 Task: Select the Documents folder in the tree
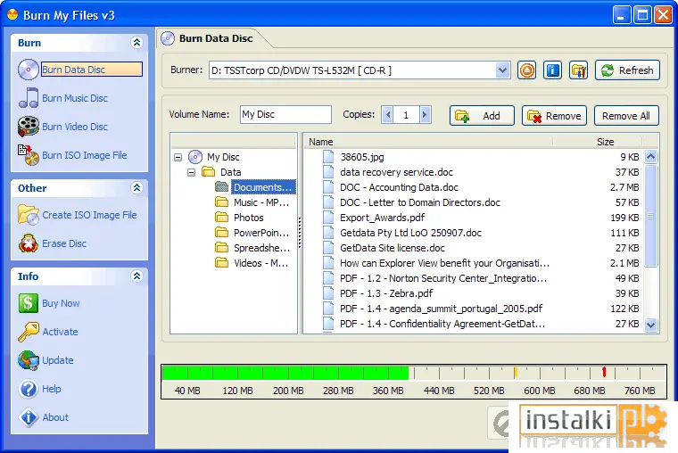(262, 187)
